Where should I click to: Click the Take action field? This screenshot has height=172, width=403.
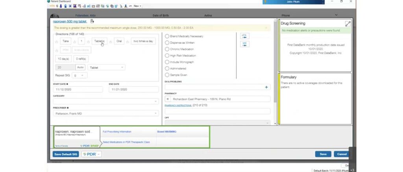(66, 41)
